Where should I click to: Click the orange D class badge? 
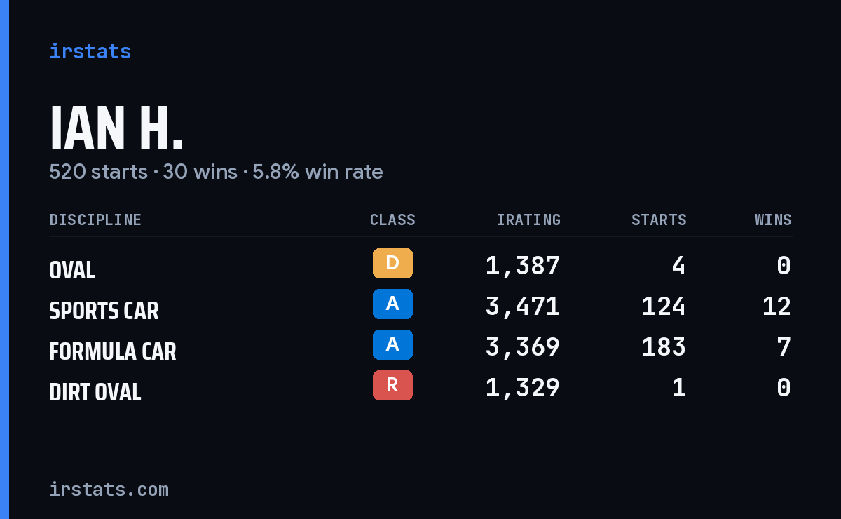[x=392, y=264]
